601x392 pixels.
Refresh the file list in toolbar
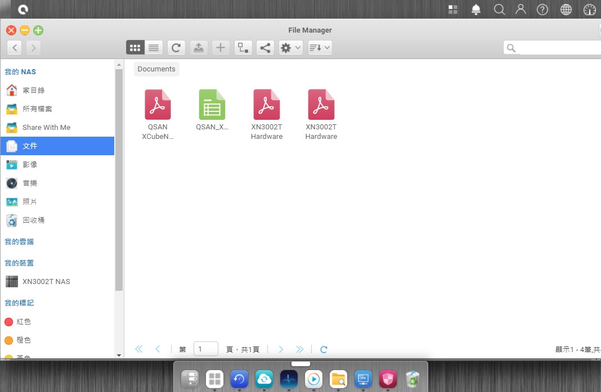coord(176,47)
